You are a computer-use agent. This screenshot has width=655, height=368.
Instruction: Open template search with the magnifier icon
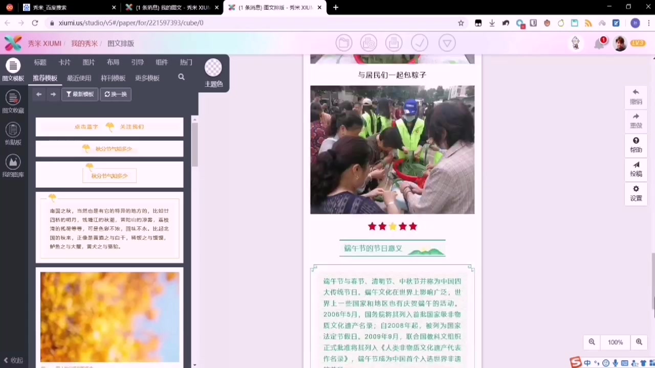[x=181, y=76]
